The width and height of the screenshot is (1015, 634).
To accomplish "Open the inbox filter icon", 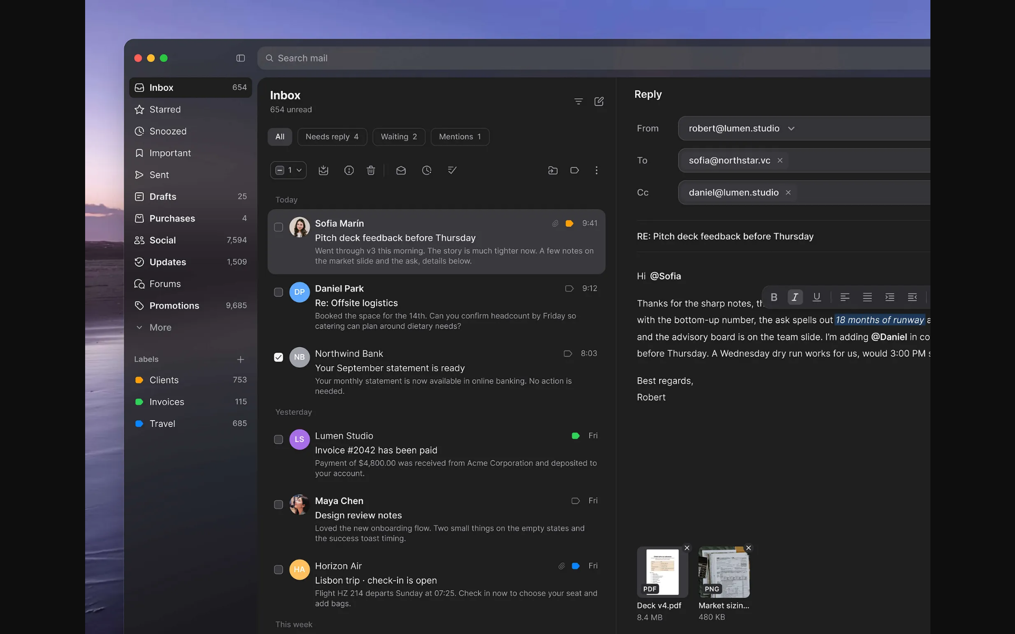I will click(x=578, y=101).
